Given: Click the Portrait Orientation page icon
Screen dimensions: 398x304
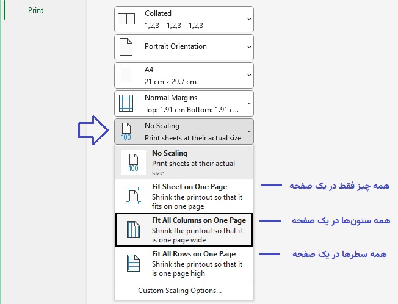Looking at the screenshot, I should (126, 47).
